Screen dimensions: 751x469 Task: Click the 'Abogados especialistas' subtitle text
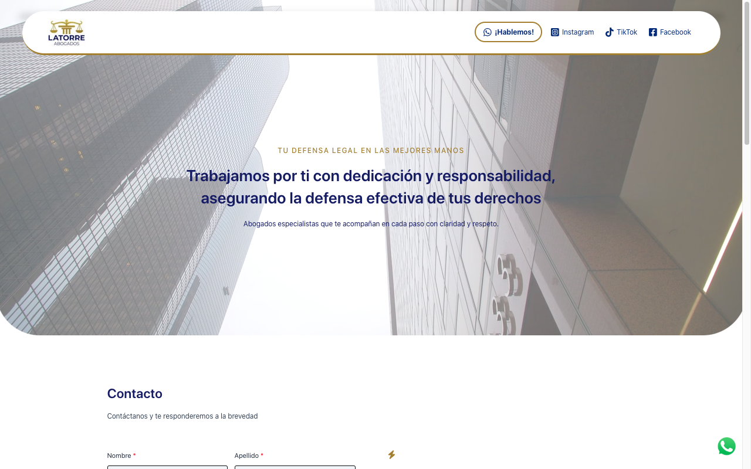point(371,224)
